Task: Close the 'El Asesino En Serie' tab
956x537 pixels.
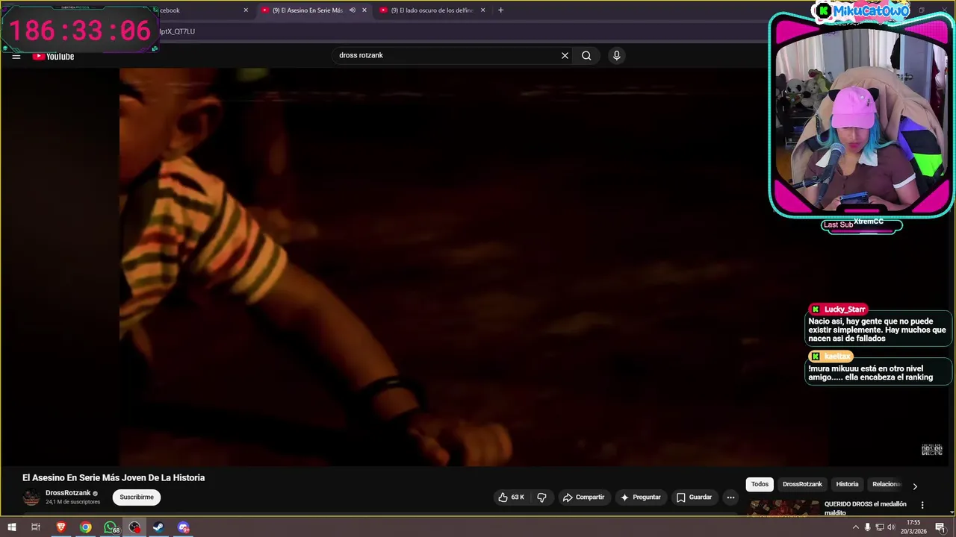Action: click(364, 10)
